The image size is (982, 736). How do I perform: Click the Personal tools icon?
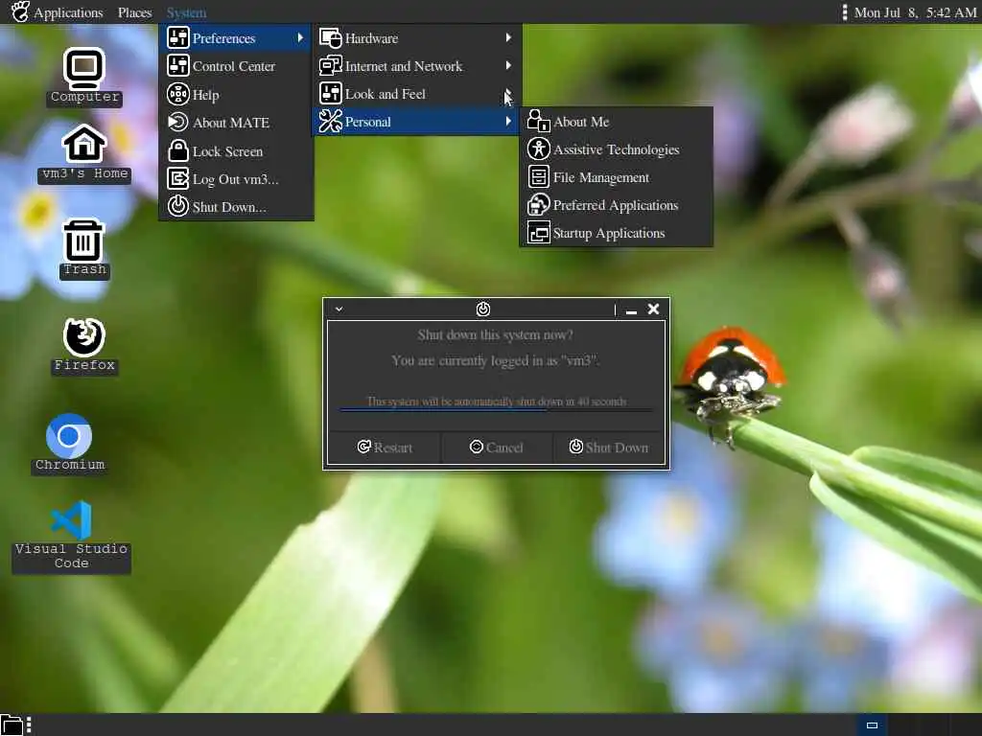330,122
